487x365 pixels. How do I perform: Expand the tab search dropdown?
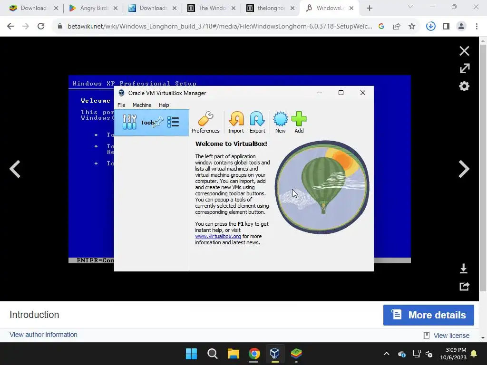[x=410, y=7]
